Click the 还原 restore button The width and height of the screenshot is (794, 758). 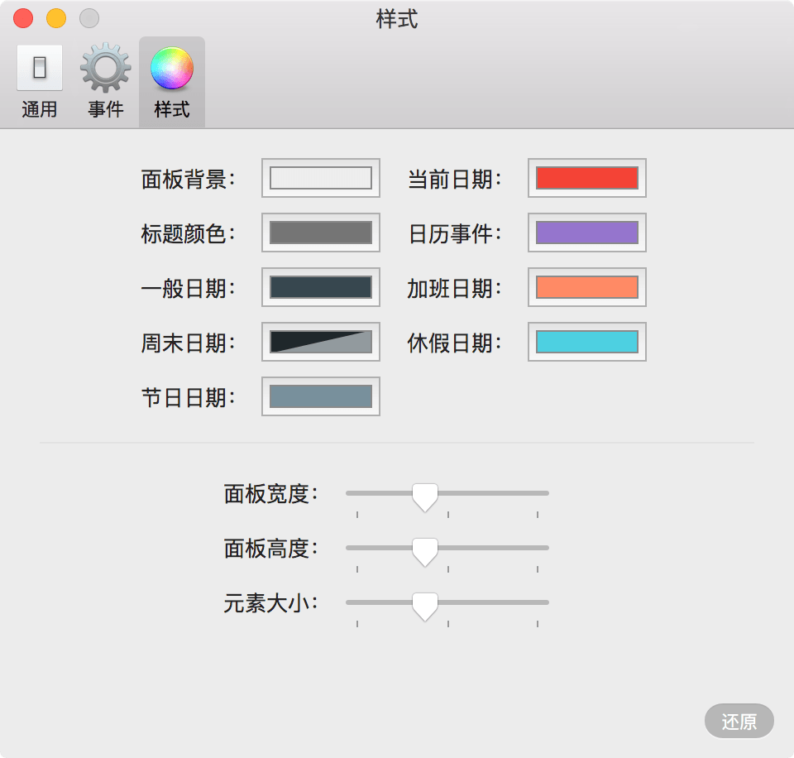739,721
